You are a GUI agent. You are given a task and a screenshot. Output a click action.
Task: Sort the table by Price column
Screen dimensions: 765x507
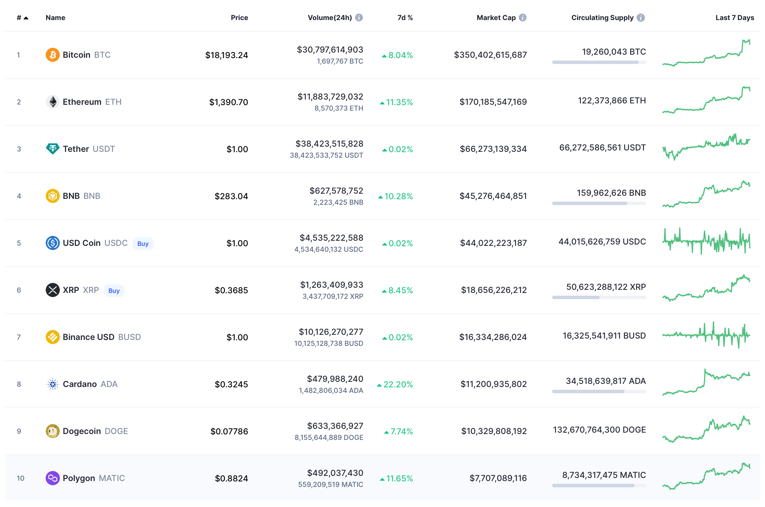click(x=239, y=18)
